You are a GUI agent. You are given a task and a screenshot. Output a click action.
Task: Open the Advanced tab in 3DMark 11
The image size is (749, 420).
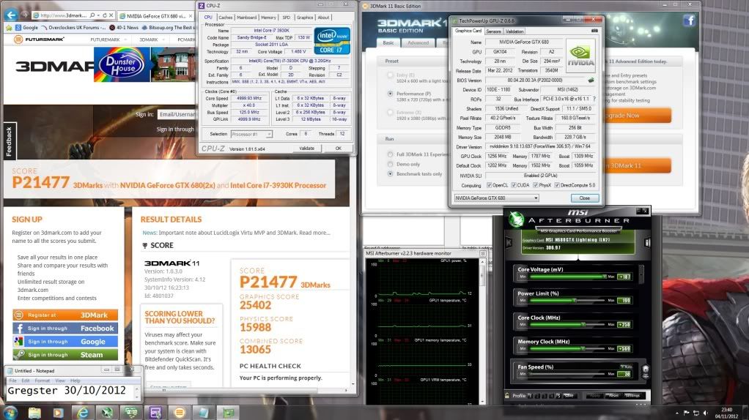pyautogui.click(x=418, y=43)
